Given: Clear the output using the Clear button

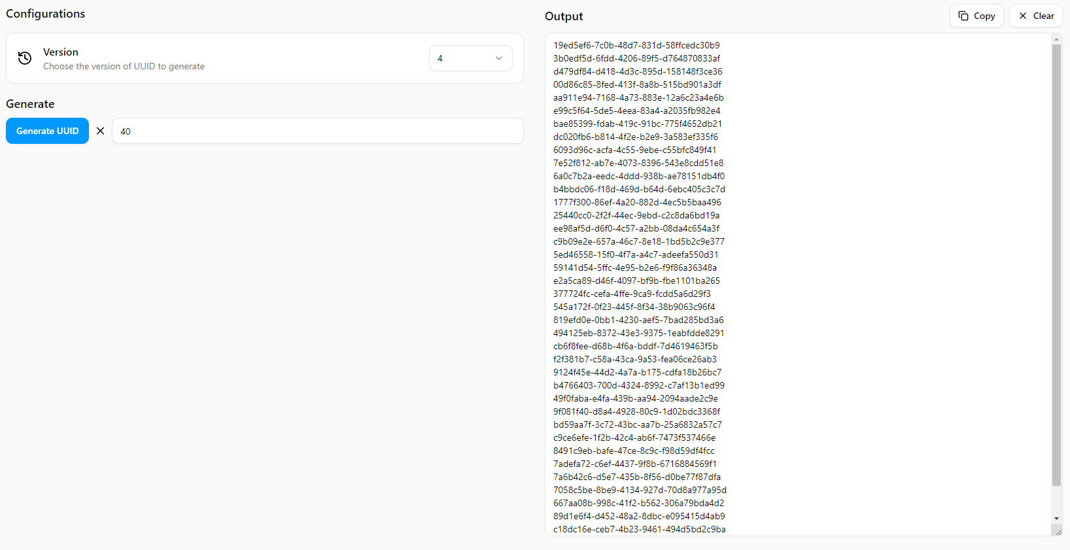Looking at the screenshot, I should (x=1035, y=16).
